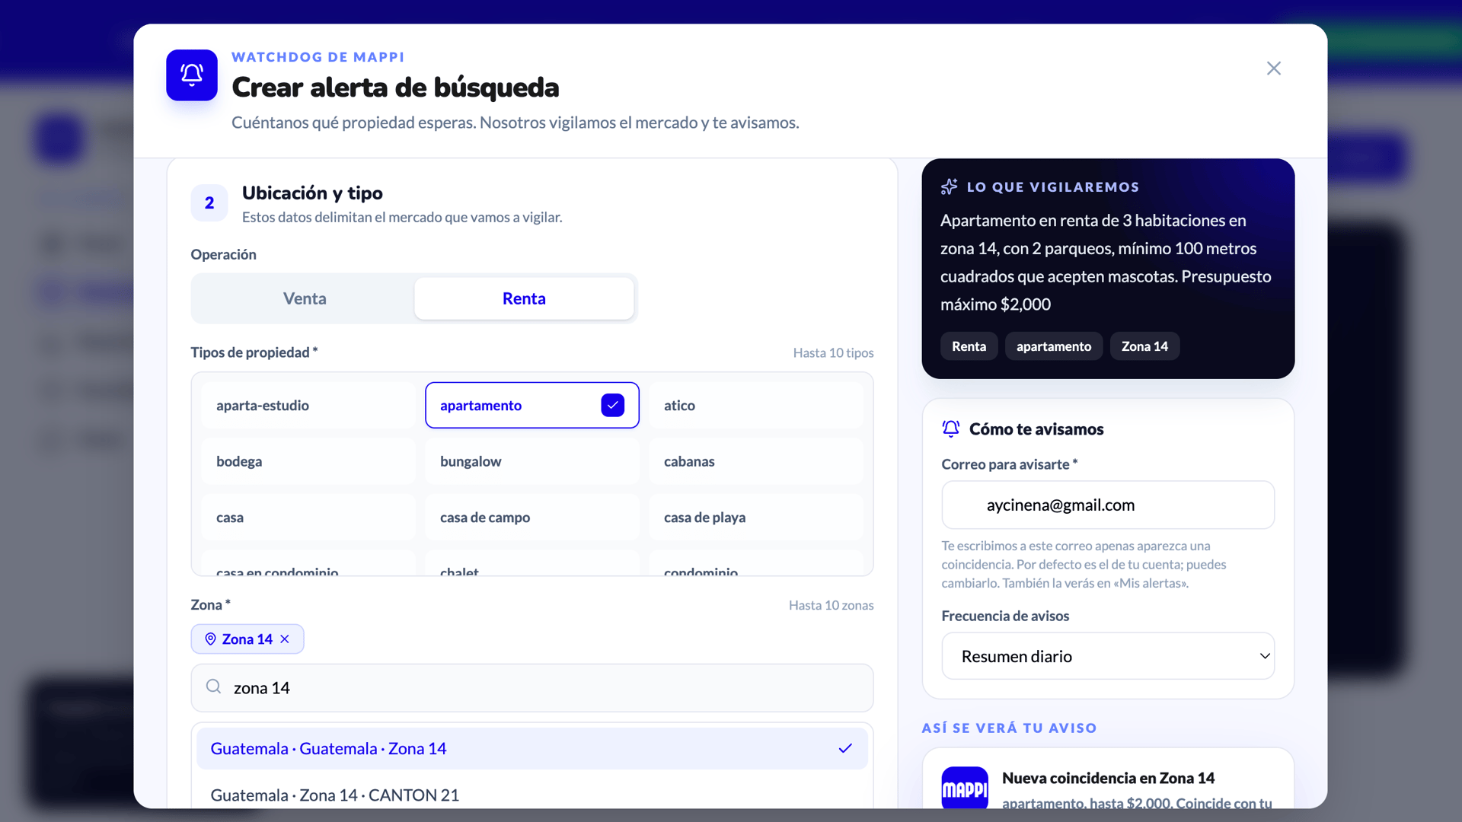Select the aparta-estudio property type
Screen dimensions: 1462x822
308,405
